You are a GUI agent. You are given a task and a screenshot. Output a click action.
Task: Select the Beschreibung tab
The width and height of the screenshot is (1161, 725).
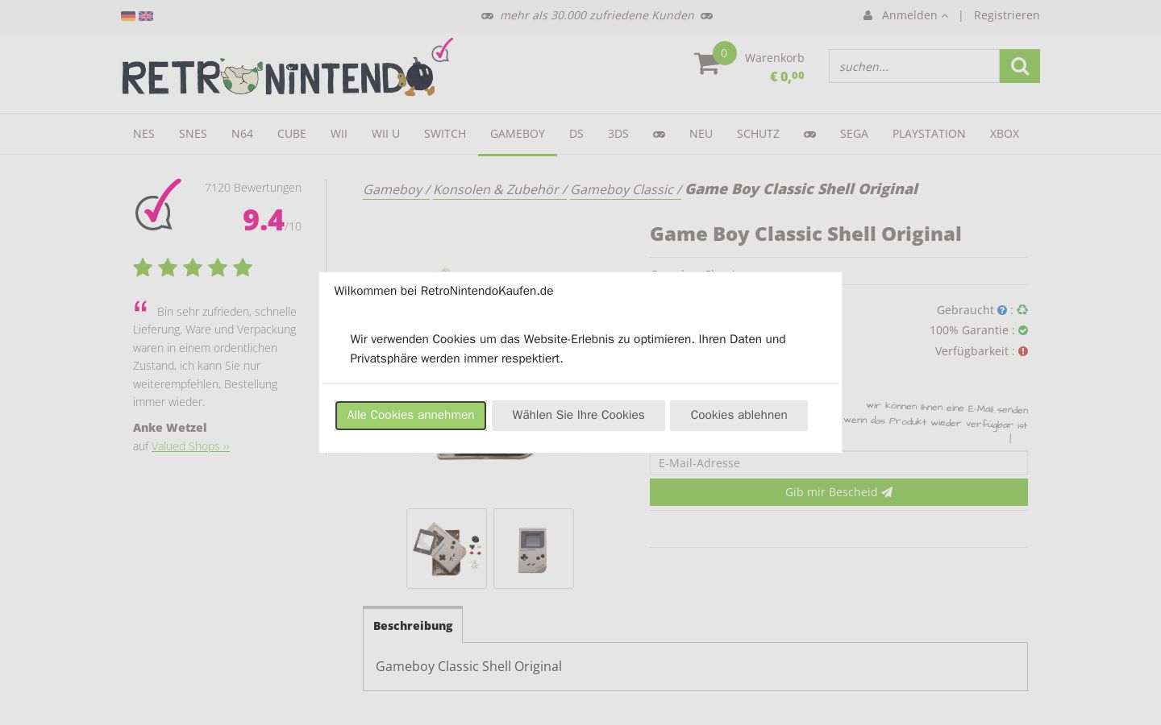click(x=413, y=625)
